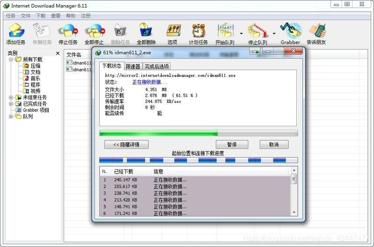Close the 类别 categories panel with X
374x247 pixels.
(58, 53)
